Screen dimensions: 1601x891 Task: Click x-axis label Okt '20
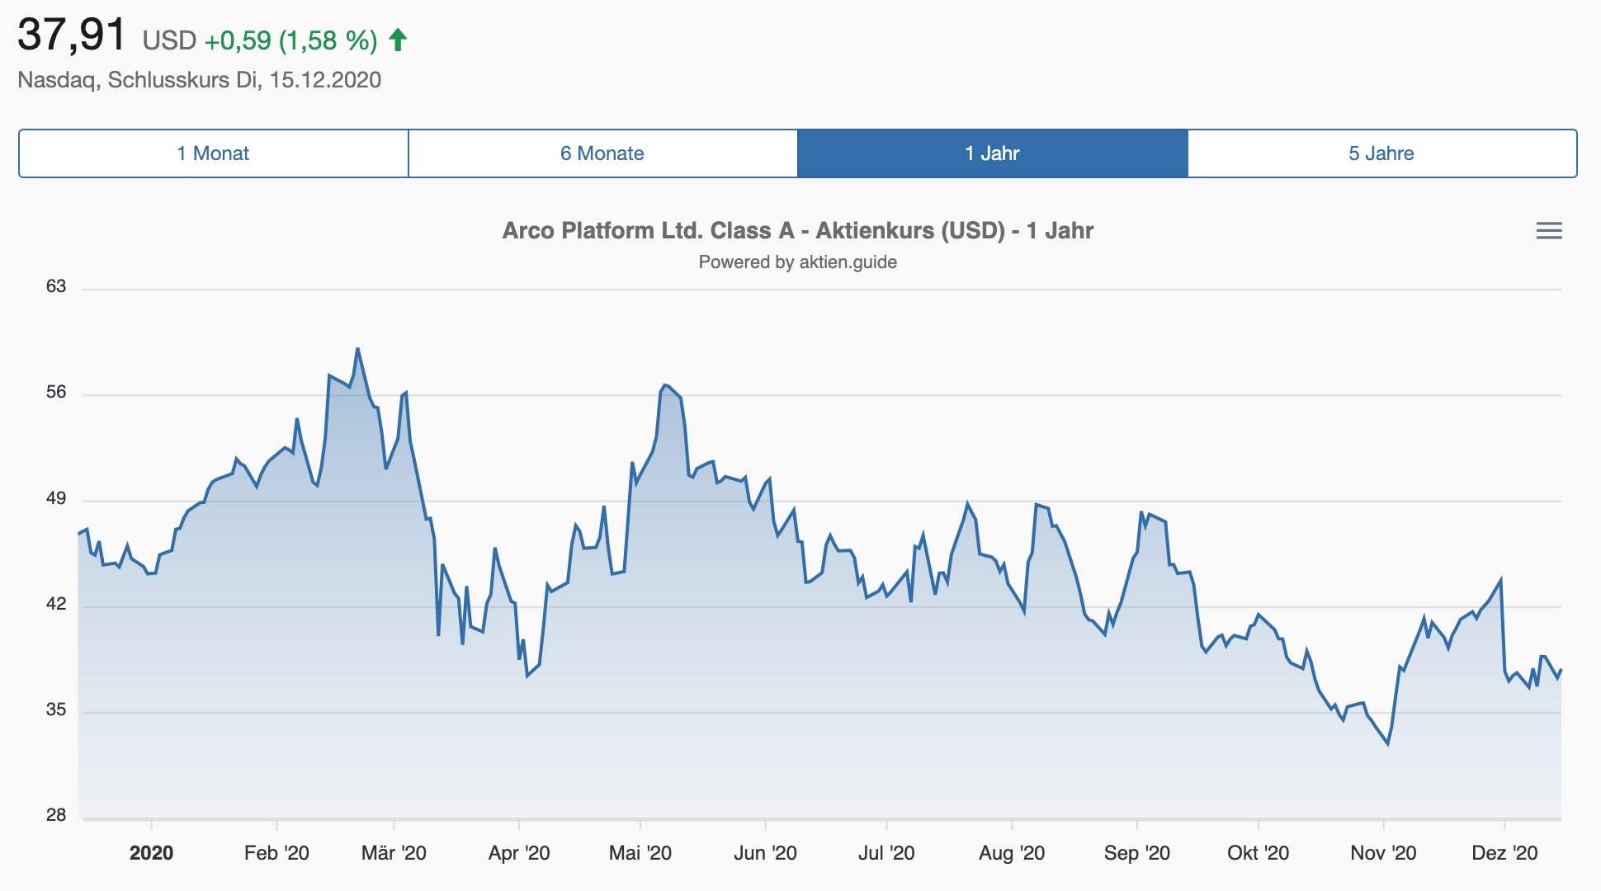pyautogui.click(x=1258, y=853)
